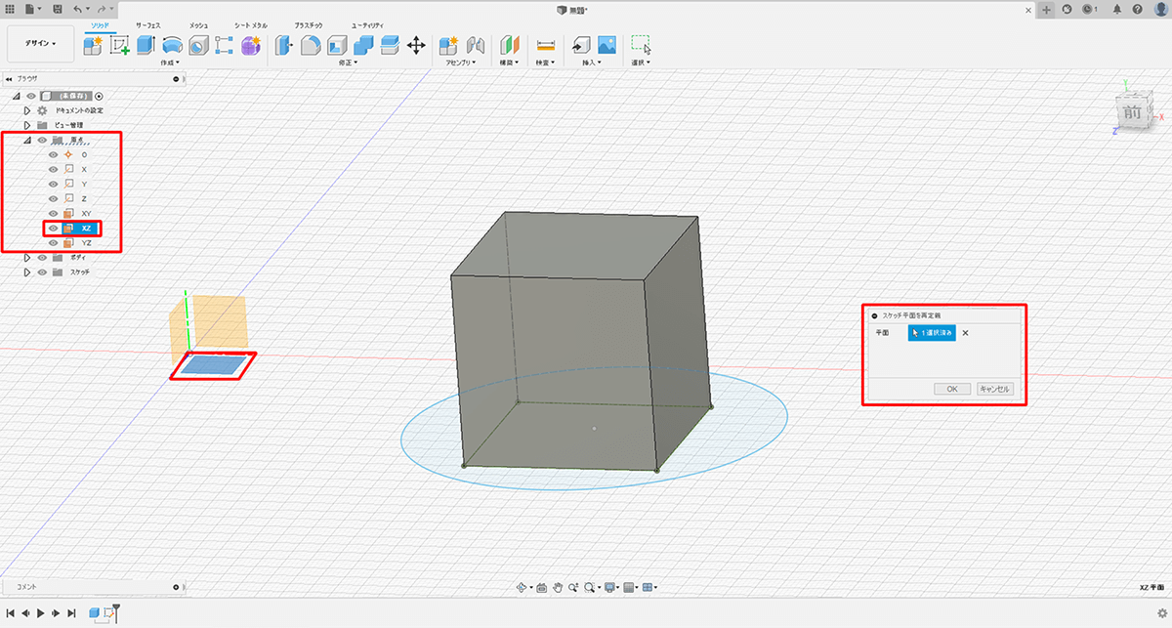Switch to the サーフェス tab
This screenshot has height=628, width=1172.
point(149,23)
